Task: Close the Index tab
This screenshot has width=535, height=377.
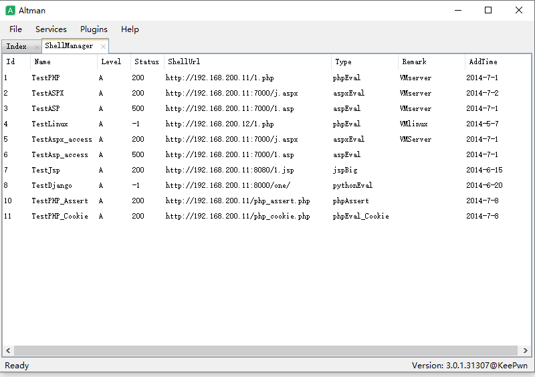Action: 36,47
